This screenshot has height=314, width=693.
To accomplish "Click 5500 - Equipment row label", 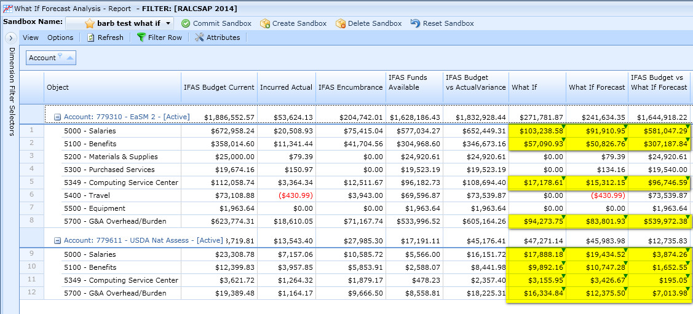I will [x=95, y=208].
